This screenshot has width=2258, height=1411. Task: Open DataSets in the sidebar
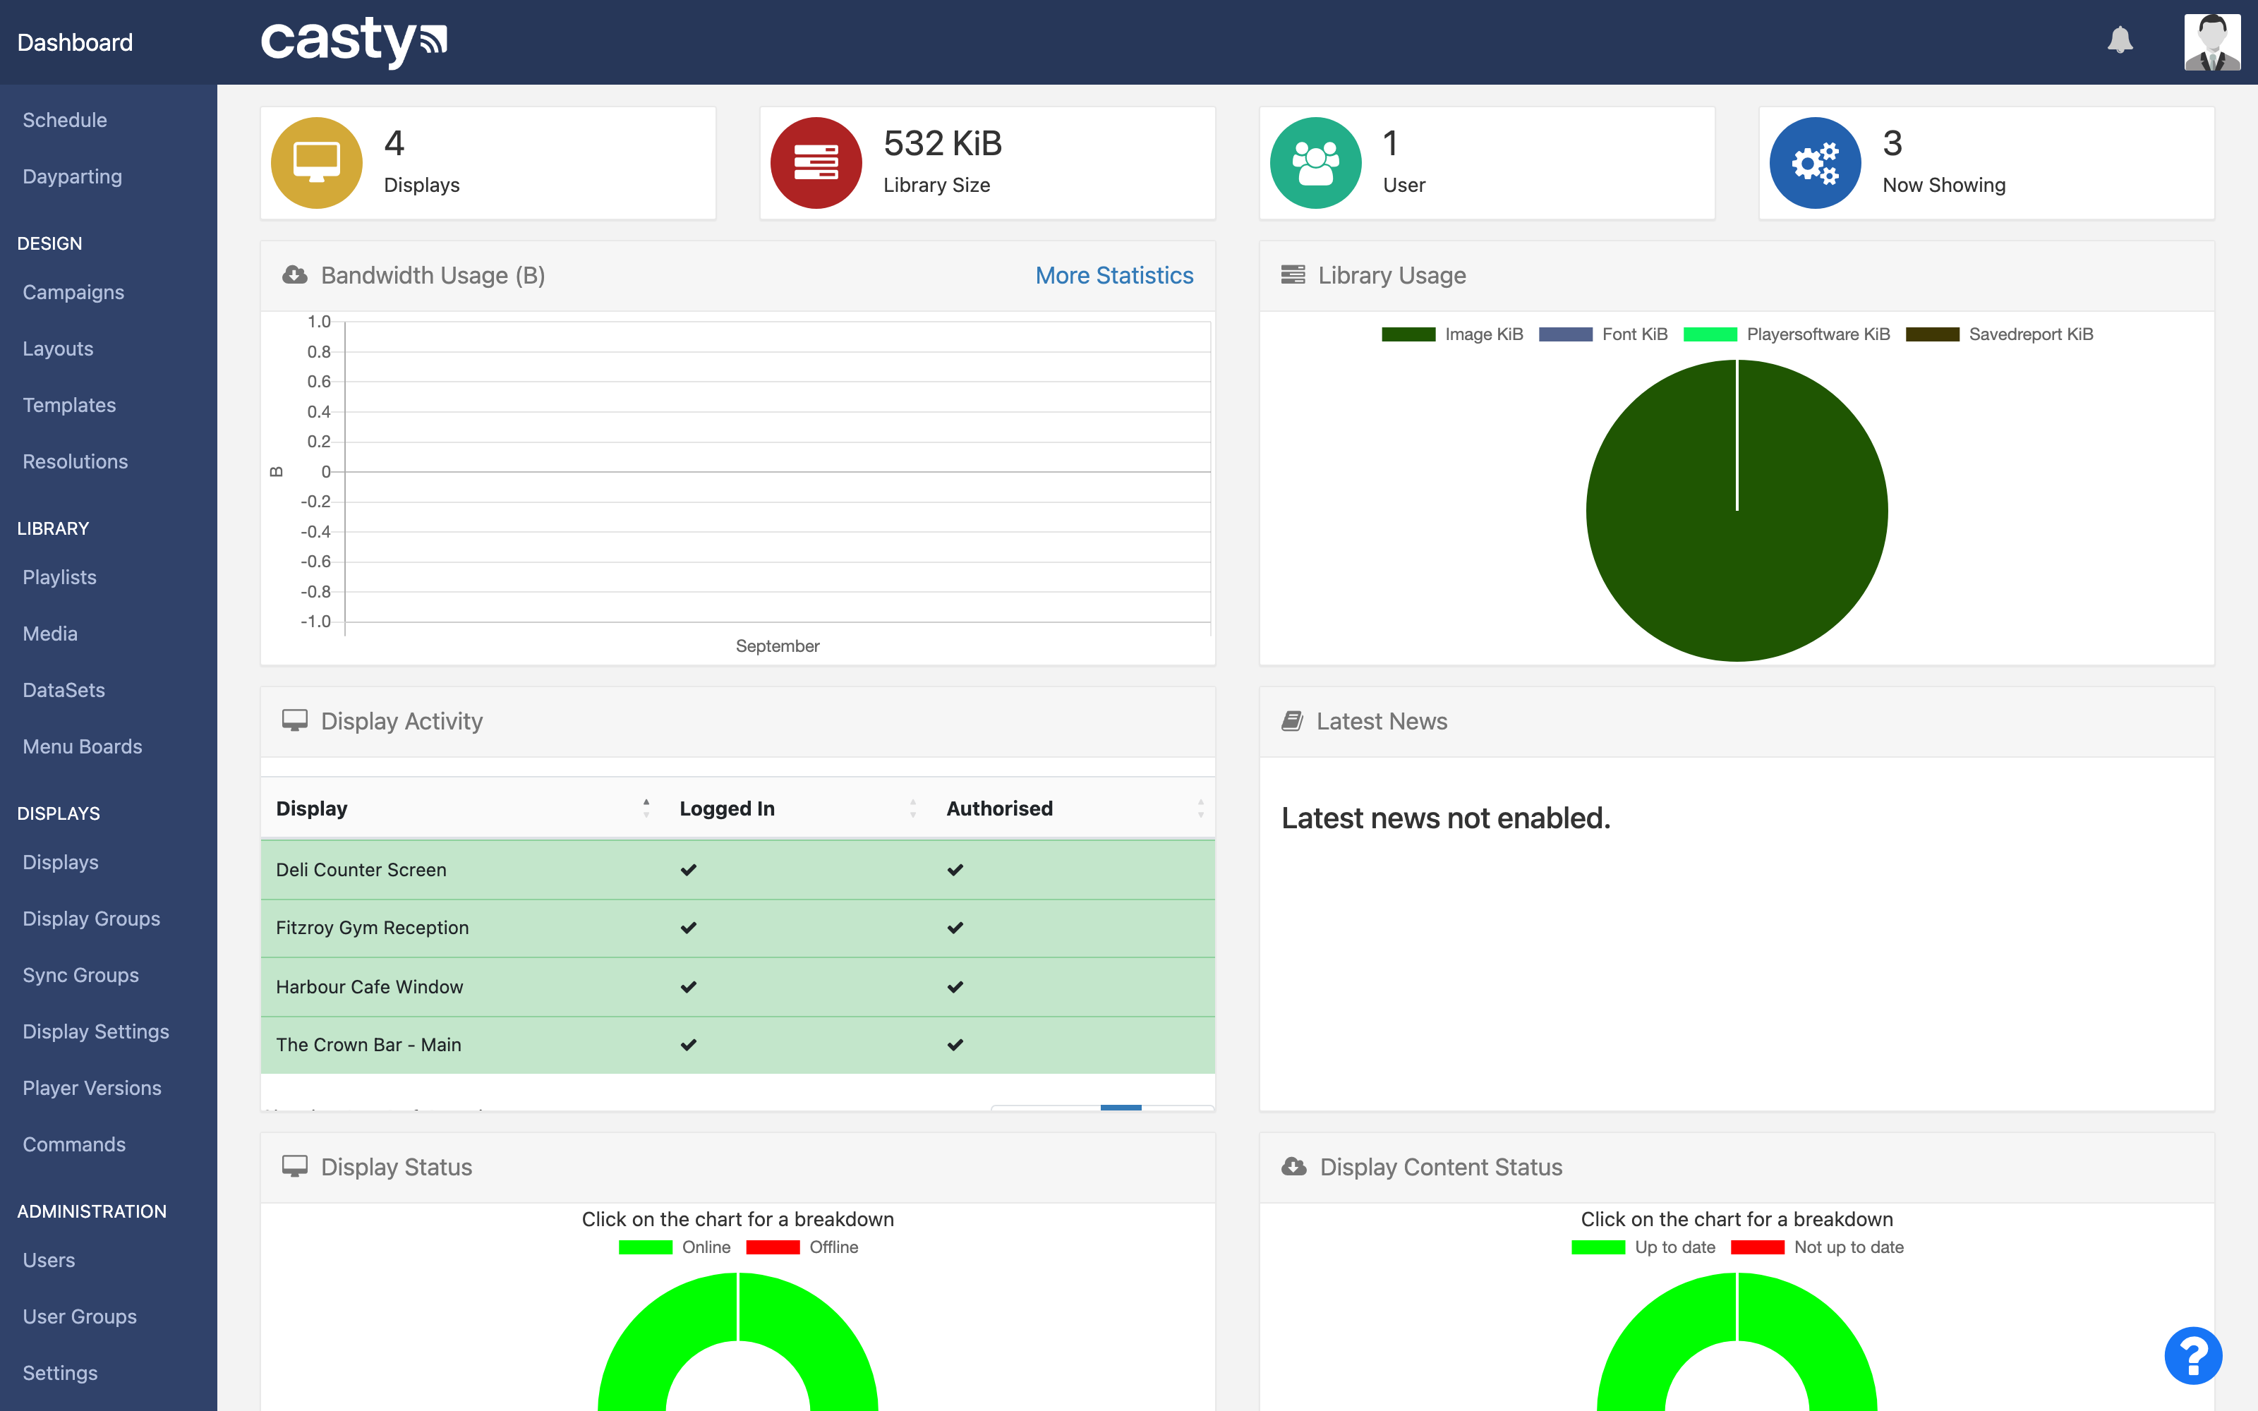pyautogui.click(x=64, y=690)
